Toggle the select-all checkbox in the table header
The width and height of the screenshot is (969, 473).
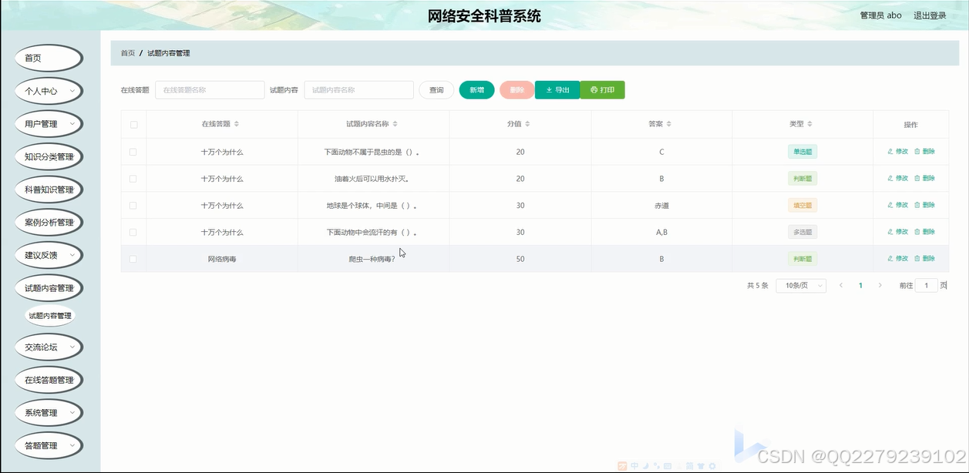click(x=133, y=124)
